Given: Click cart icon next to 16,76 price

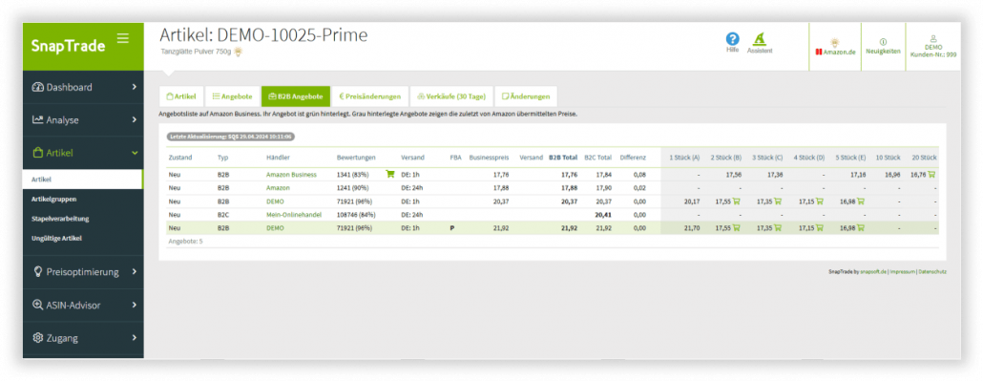Looking at the screenshot, I should 931,175.
